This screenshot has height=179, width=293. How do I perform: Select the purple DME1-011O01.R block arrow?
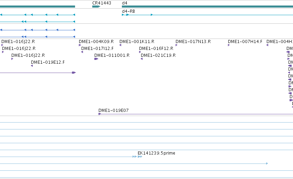click(x=96, y=59)
